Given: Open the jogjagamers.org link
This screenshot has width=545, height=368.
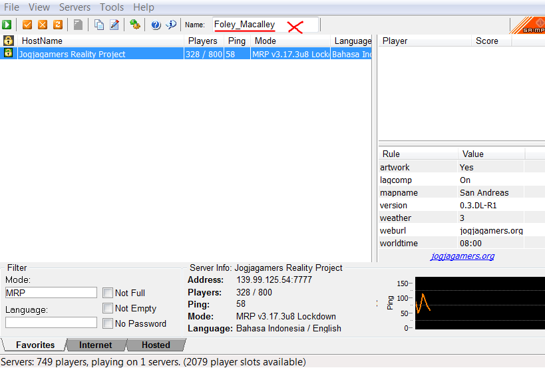Looking at the screenshot, I should click(462, 256).
